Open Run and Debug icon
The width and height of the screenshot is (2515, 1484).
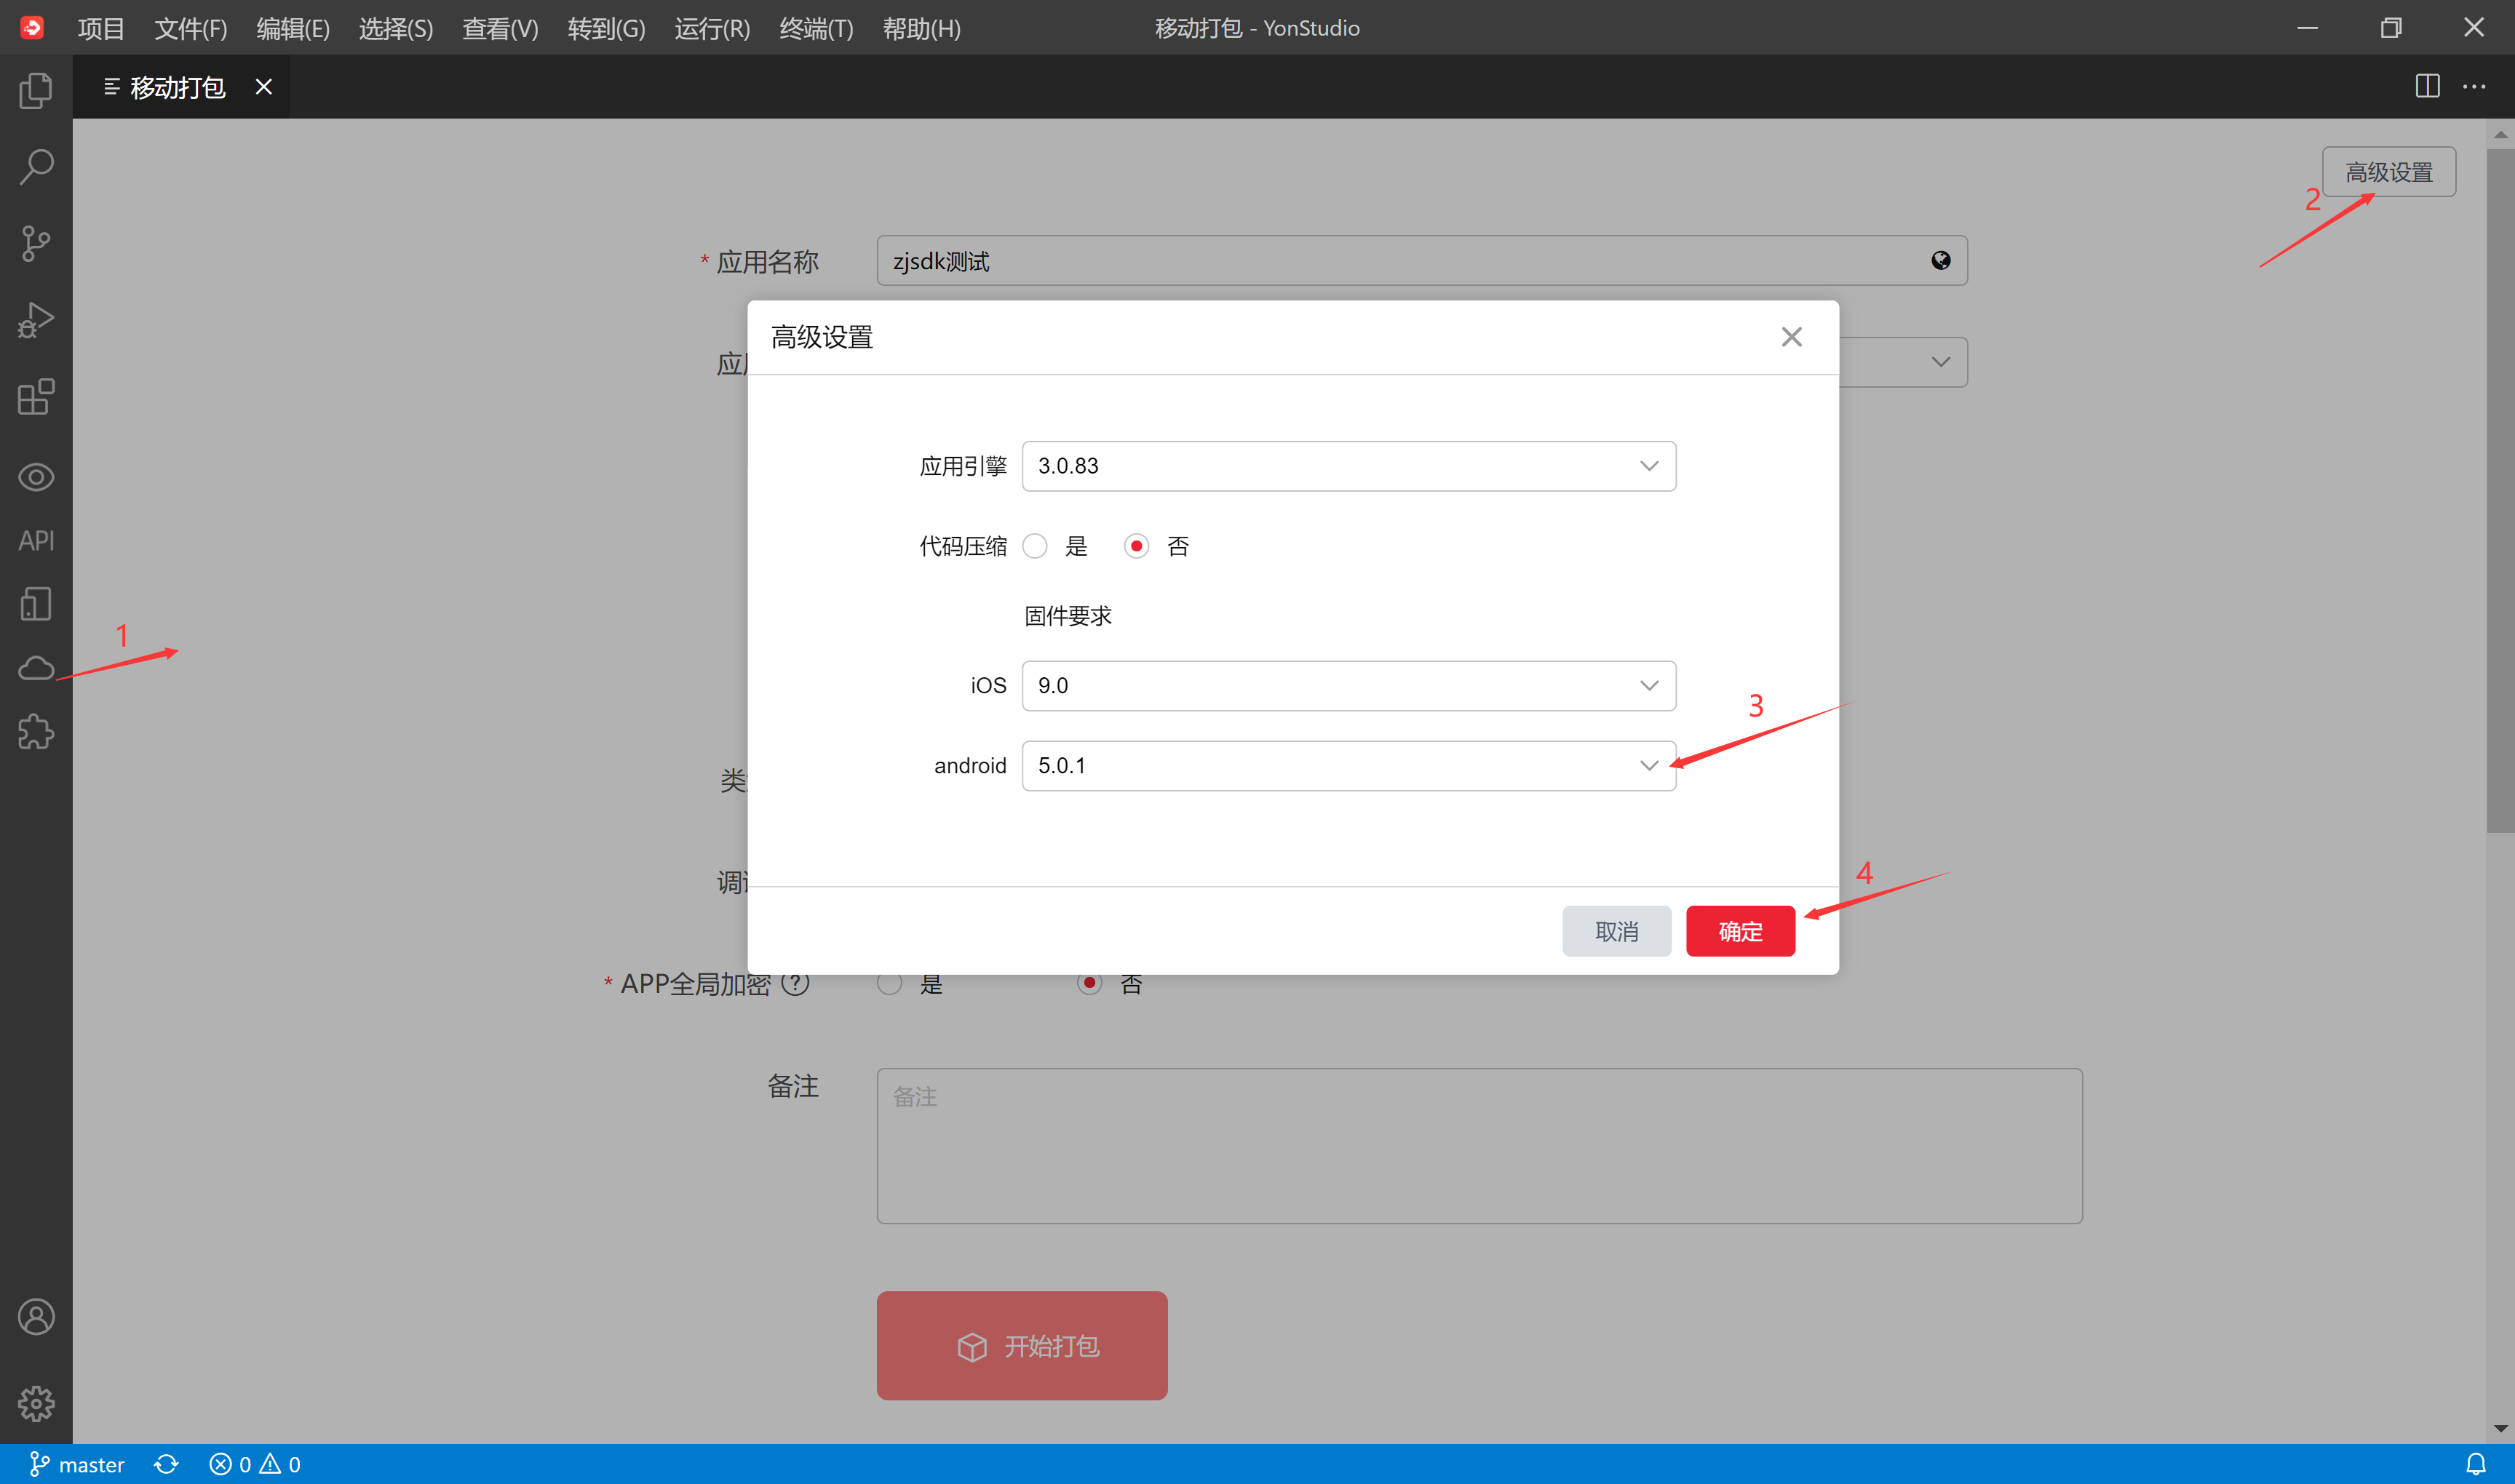36,320
